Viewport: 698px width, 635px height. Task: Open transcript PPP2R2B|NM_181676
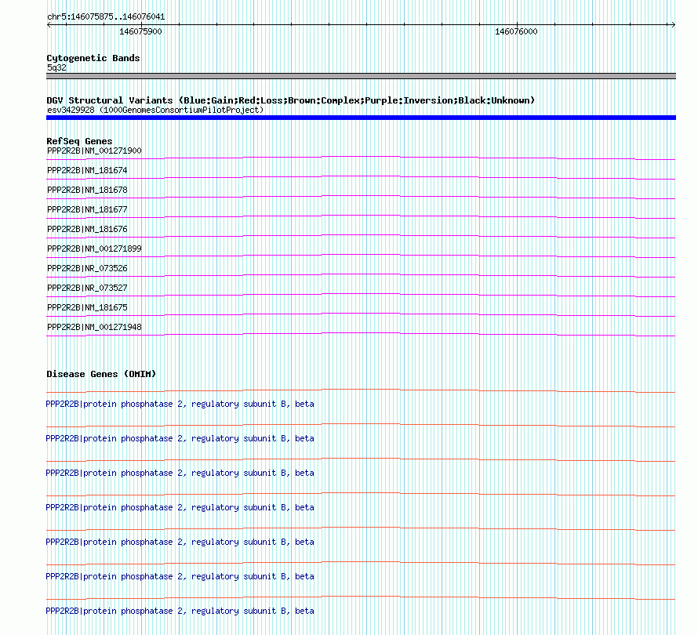click(x=87, y=229)
